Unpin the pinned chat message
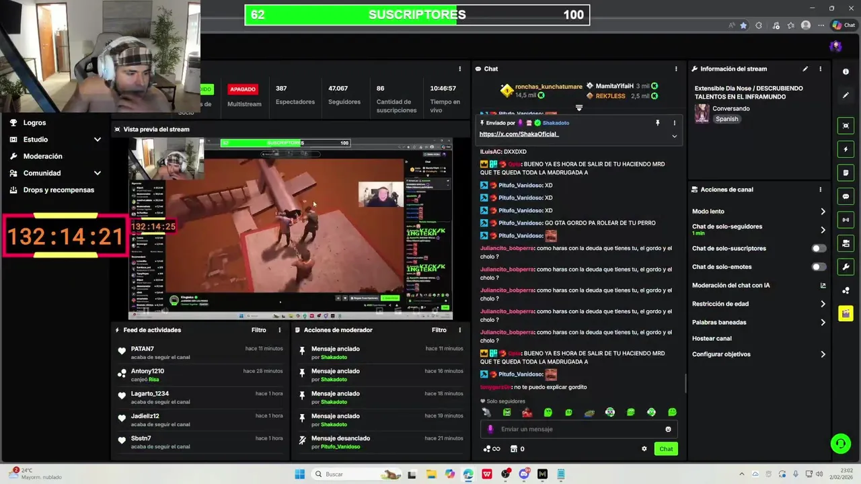This screenshot has width=861, height=484. [657, 123]
